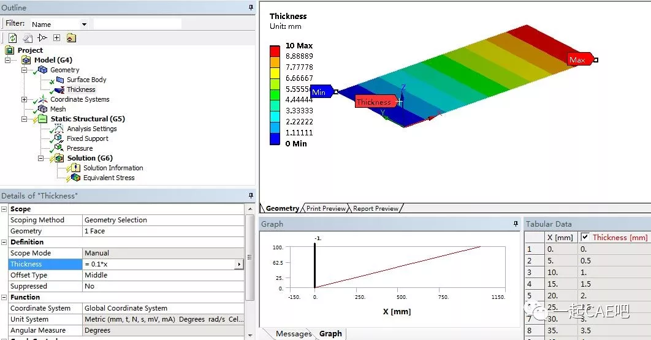651x340 pixels.
Task: Click the clear filter eraser icon
Action: (28, 38)
